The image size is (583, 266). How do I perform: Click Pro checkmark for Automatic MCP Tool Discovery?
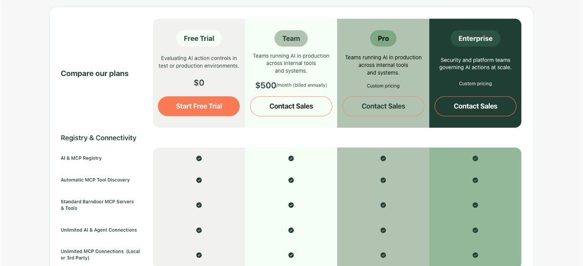click(383, 180)
